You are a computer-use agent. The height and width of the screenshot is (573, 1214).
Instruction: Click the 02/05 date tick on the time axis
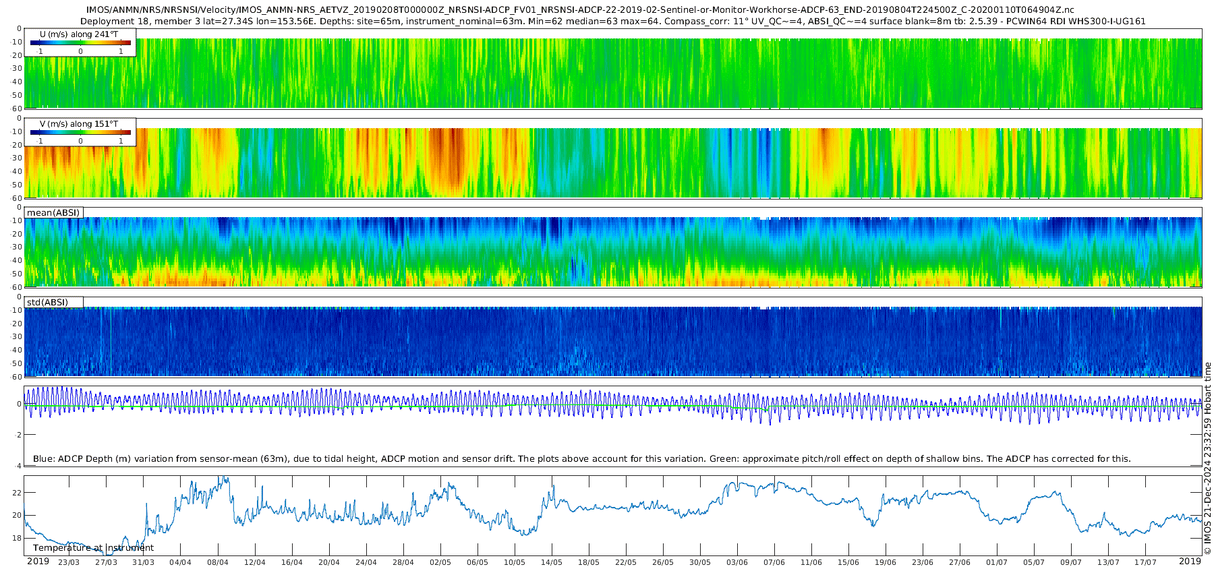[440, 562]
